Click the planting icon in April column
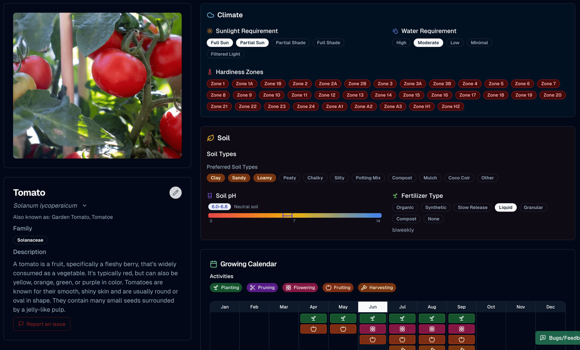The image size is (580, 350). coord(314,318)
